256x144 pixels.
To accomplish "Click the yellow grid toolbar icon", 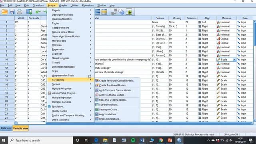I will (104, 12).
